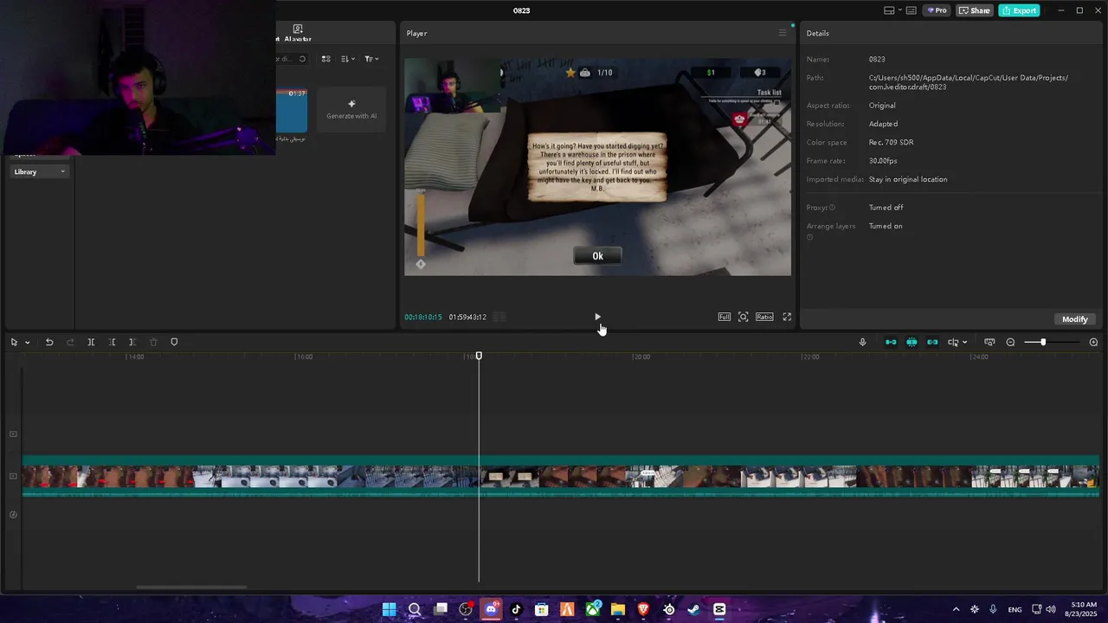Open the Ratio option in player

pyautogui.click(x=764, y=317)
